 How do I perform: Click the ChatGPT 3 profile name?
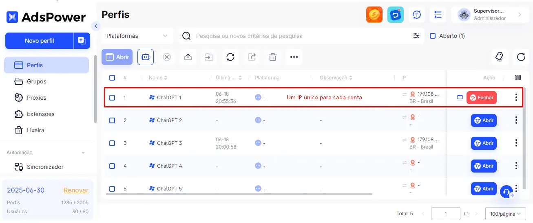tap(169, 143)
